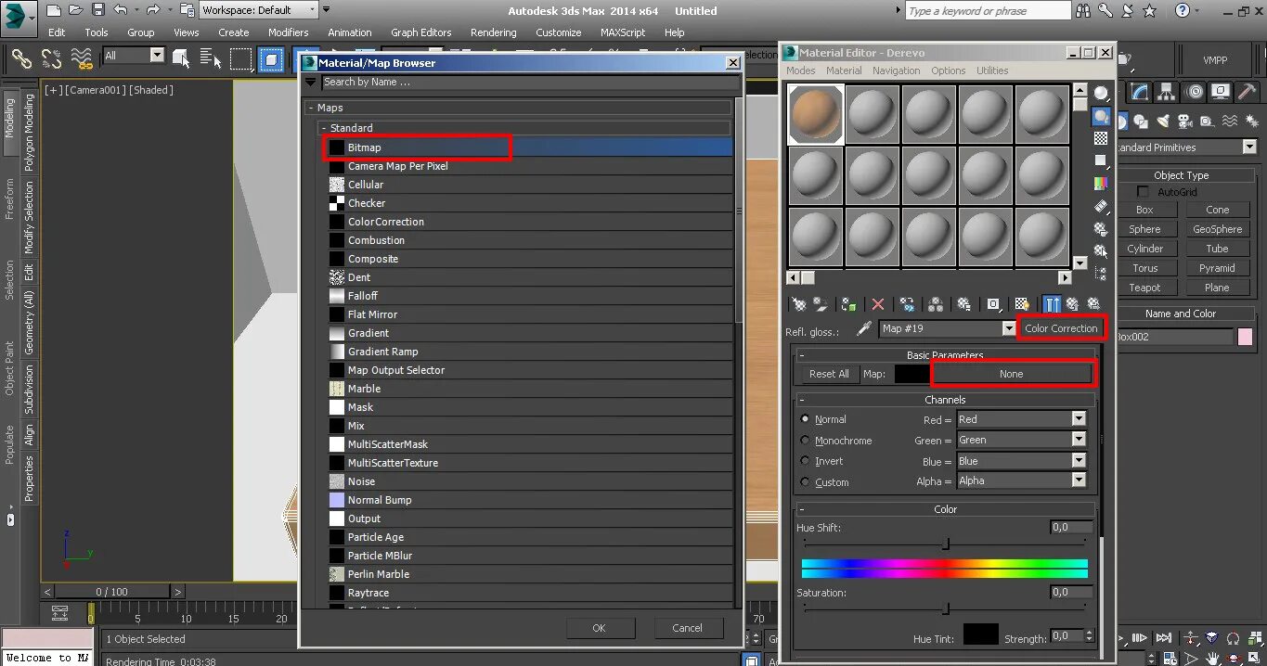Open Utilities hammer tab in command panel
The width and height of the screenshot is (1267, 666).
(x=1248, y=92)
